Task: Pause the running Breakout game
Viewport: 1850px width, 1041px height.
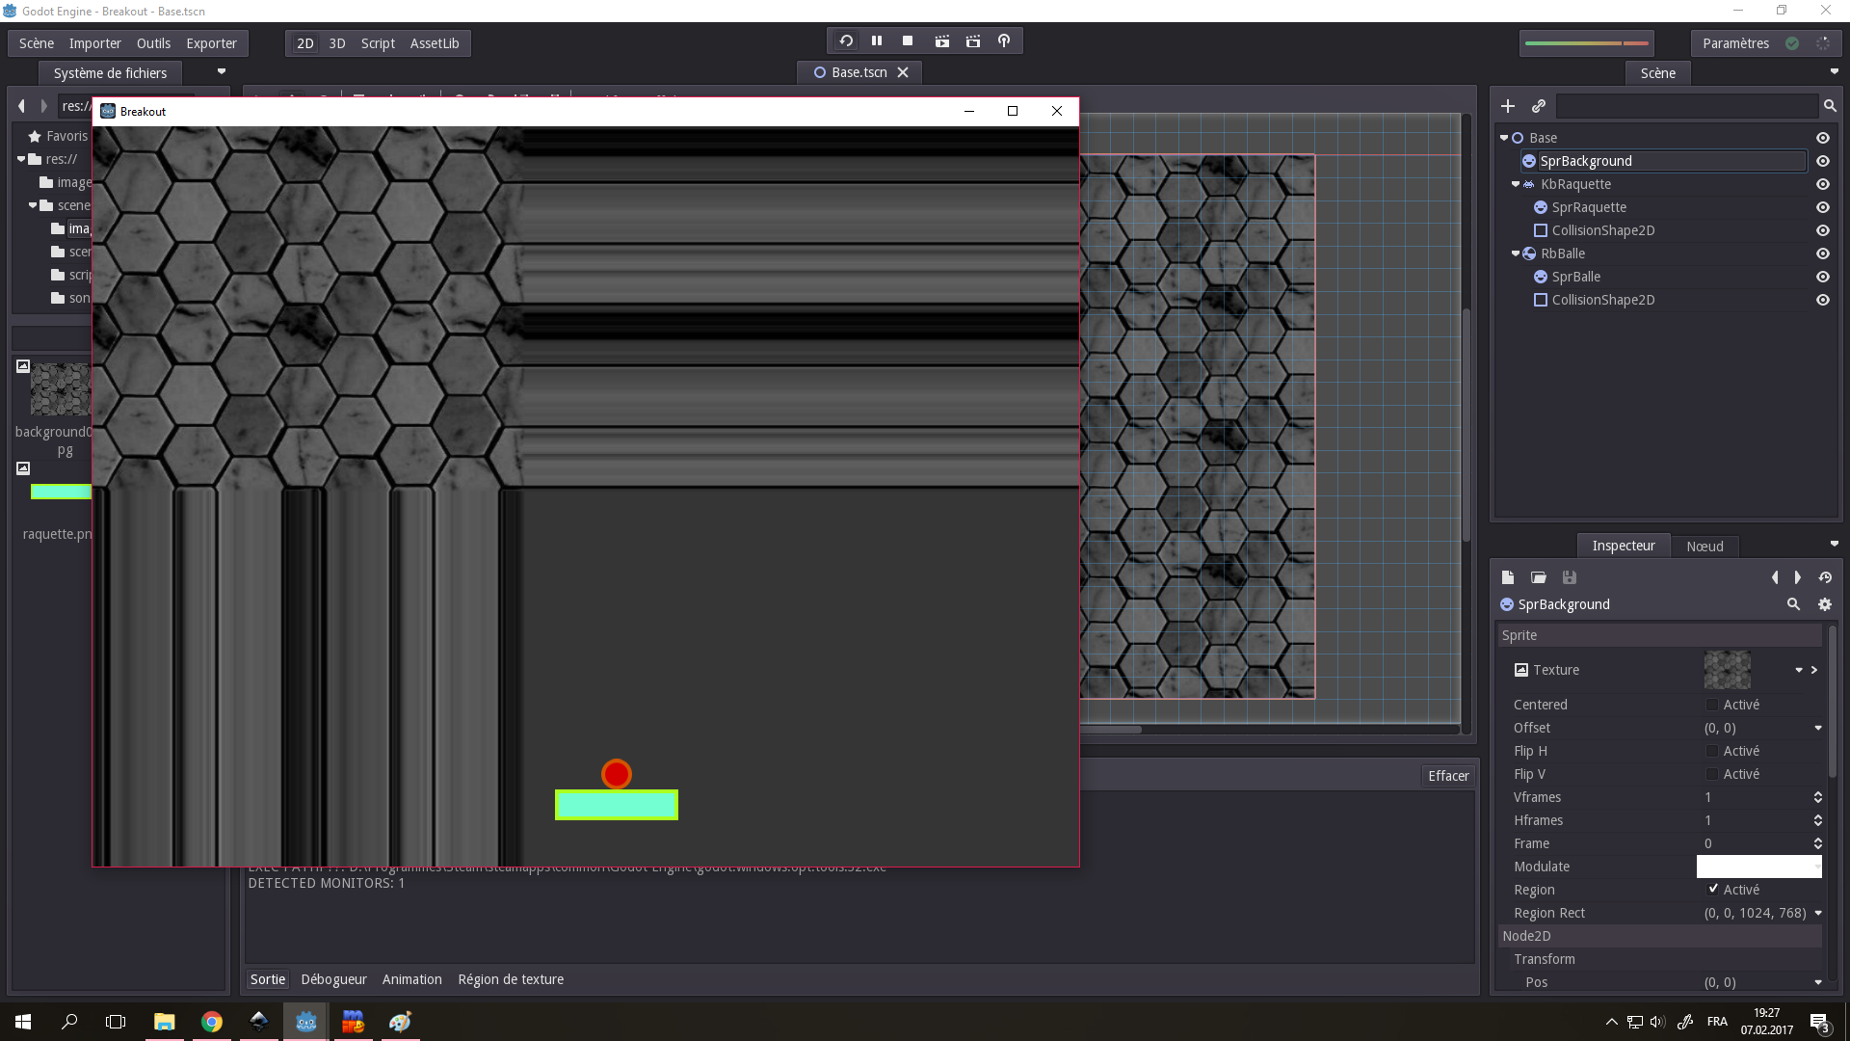Action: (x=877, y=40)
